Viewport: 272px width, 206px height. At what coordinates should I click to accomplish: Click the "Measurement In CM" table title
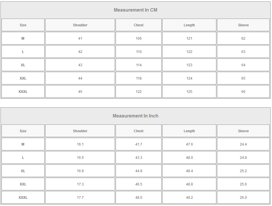(135, 10)
